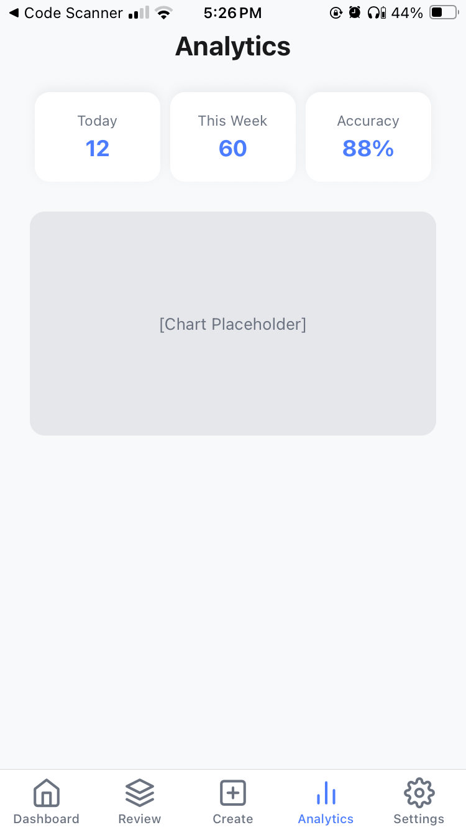Tap the 5:26 PM clock
466x830 pixels.
coord(232,13)
